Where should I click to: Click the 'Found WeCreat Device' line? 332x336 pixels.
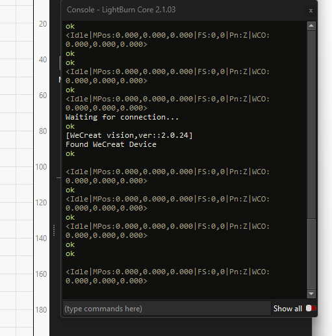click(x=111, y=144)
